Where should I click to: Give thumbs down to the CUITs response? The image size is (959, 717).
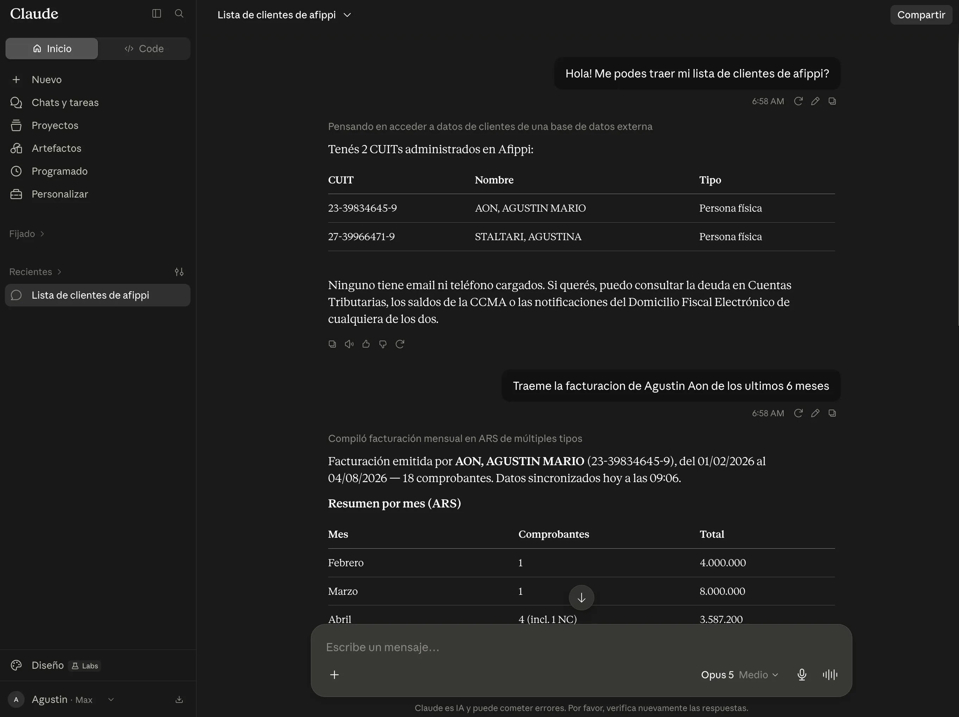click(x=383, y=344)
